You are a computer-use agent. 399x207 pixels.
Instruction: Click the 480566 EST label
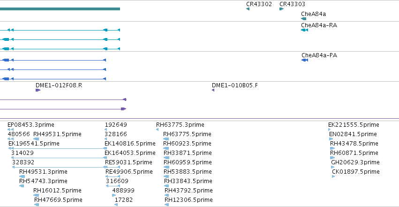19,134
